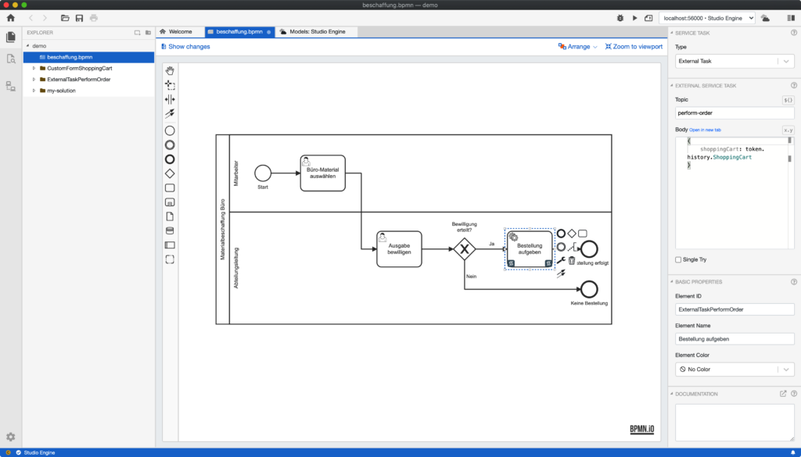The height and width of the screenshot is (457, 801).
Task: Open the Element Color dropdown
Action: [x=735, y=370]
